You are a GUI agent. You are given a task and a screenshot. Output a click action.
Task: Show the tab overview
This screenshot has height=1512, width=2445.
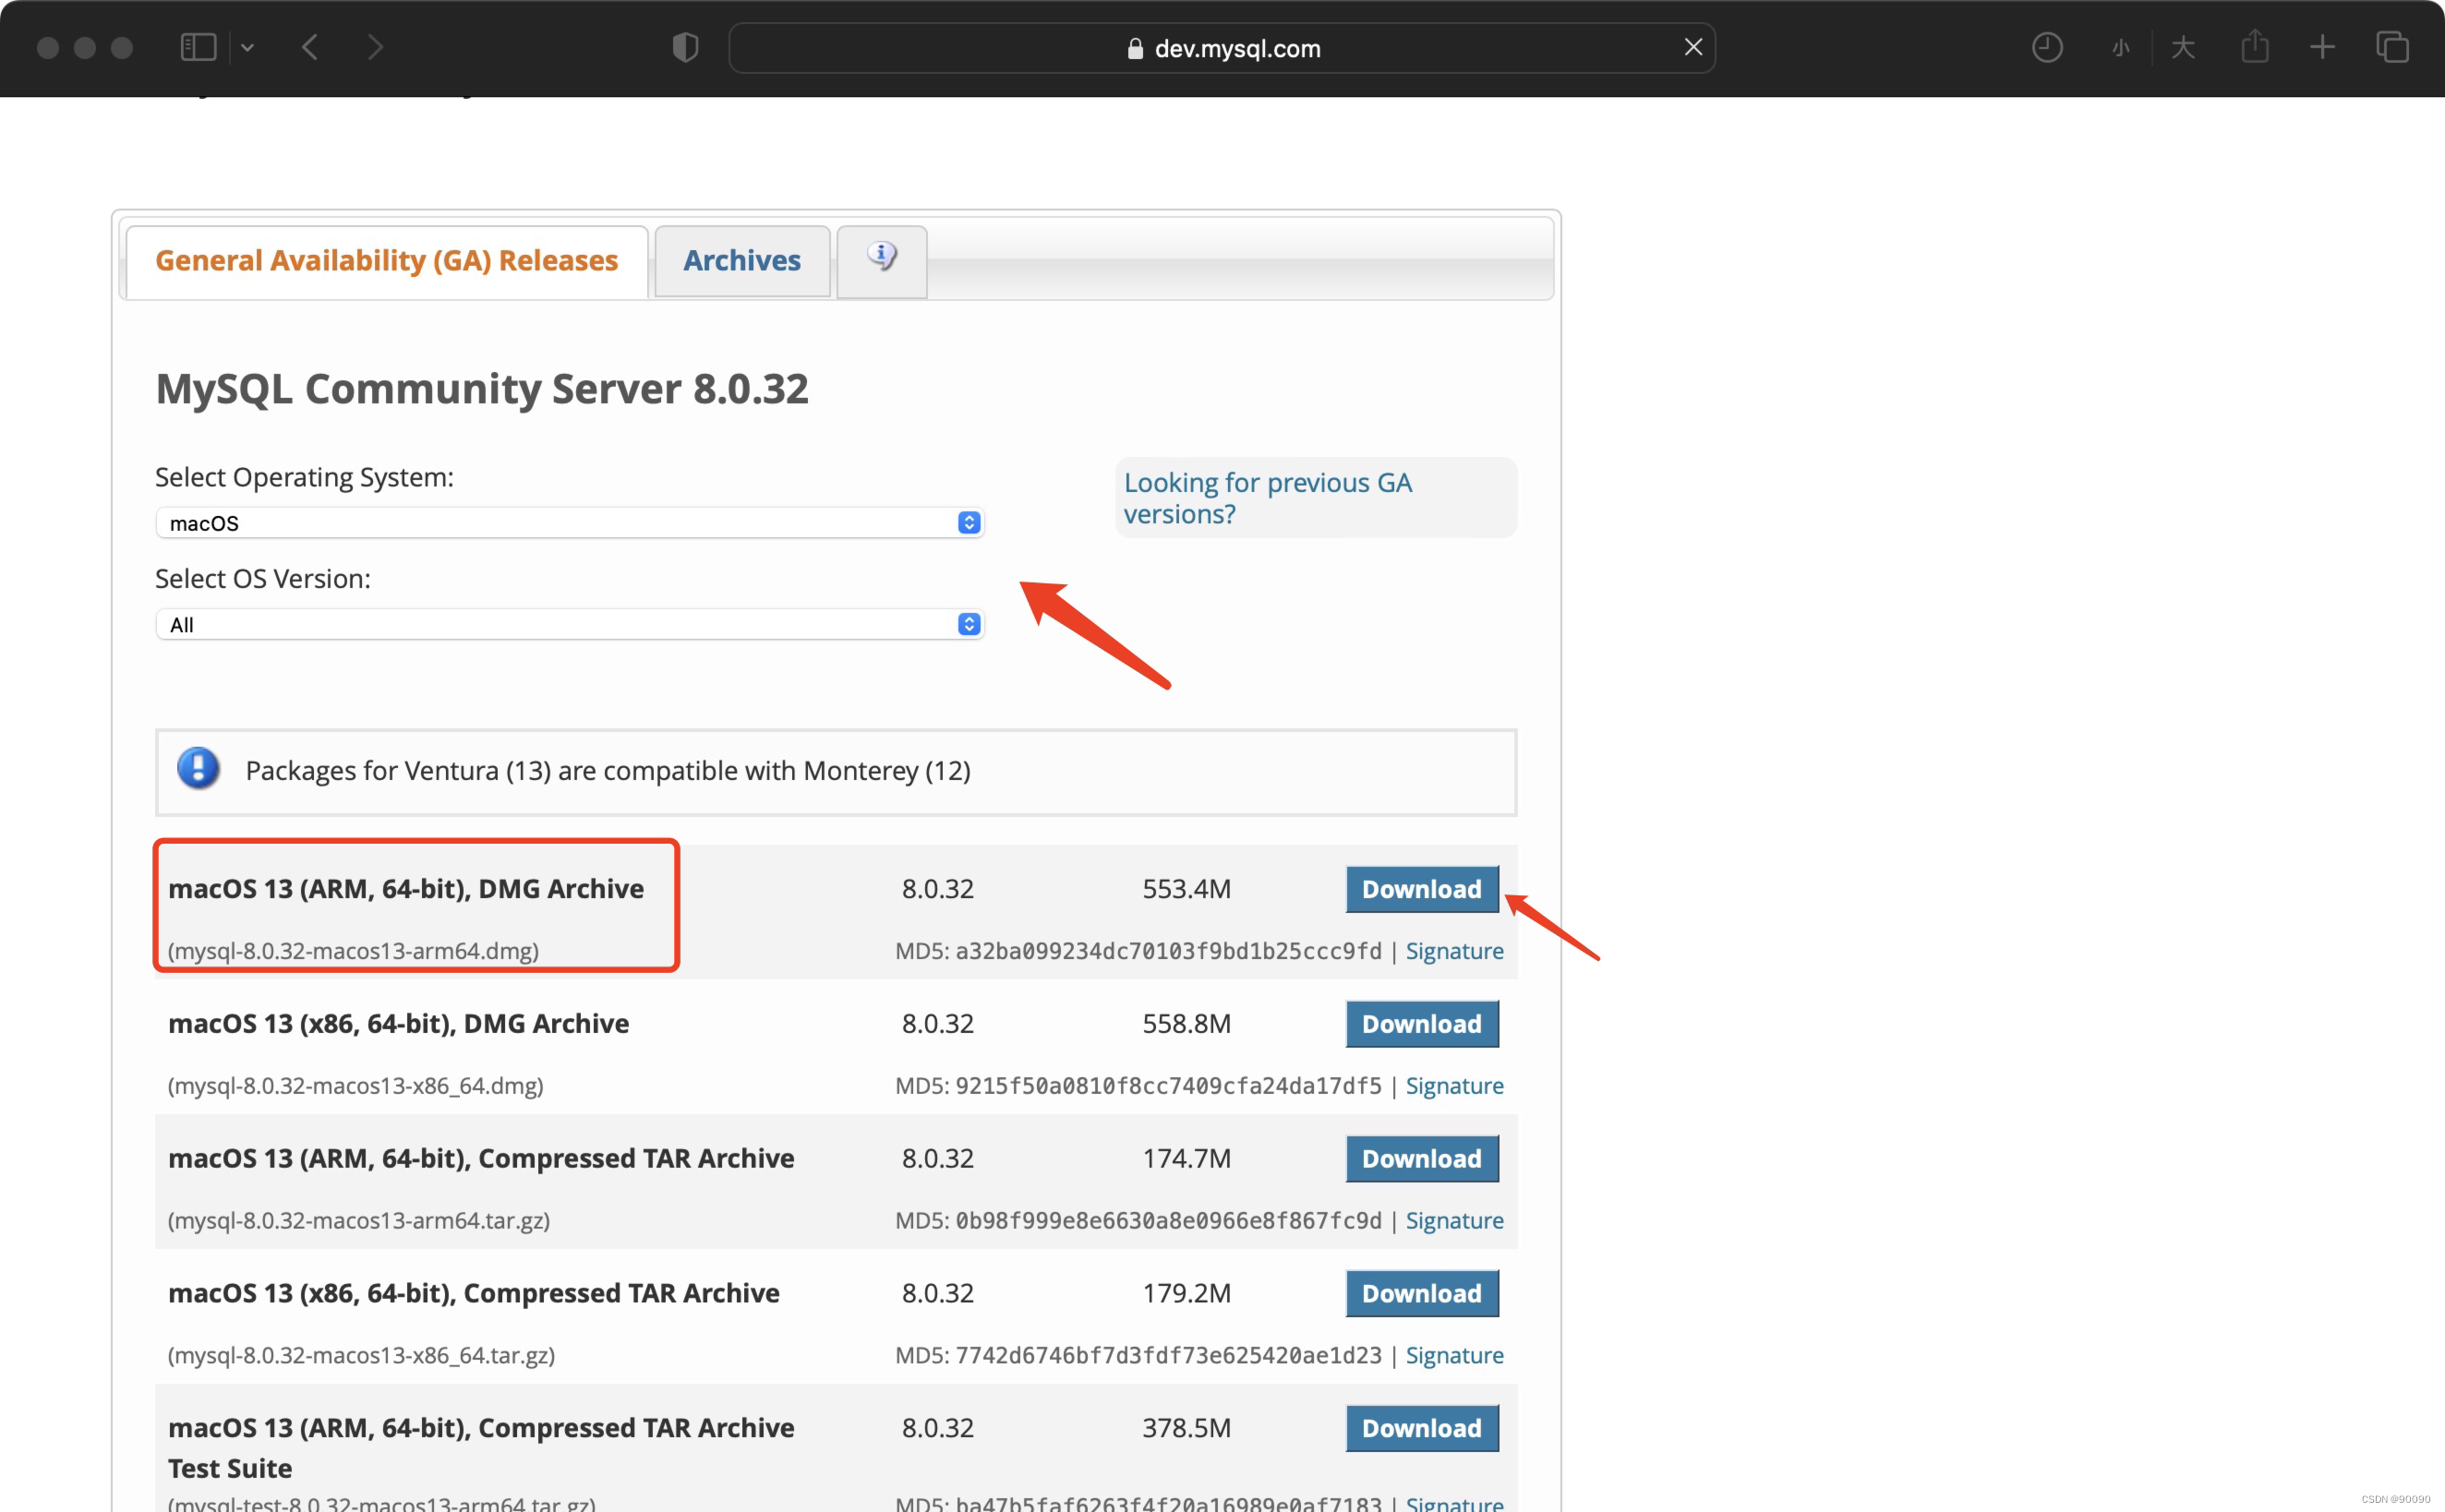(x=2392, y=47)
